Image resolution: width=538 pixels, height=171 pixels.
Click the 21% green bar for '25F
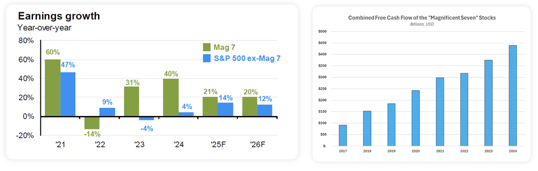[210, 107]
